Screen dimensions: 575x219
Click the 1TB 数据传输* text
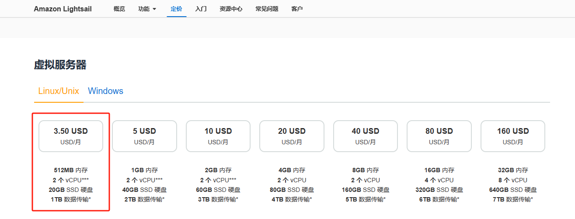coord(71,199)
